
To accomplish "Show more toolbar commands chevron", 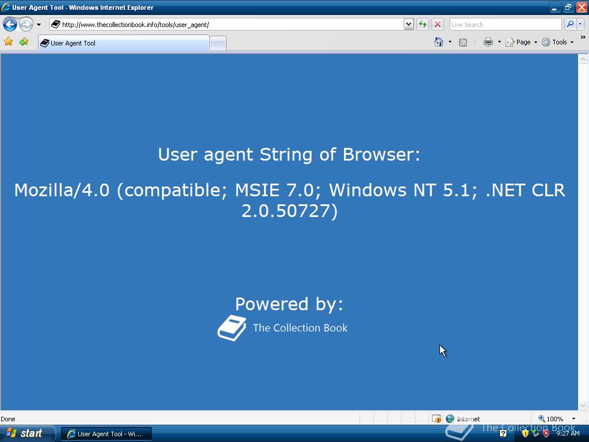I will tap(583, 37).
